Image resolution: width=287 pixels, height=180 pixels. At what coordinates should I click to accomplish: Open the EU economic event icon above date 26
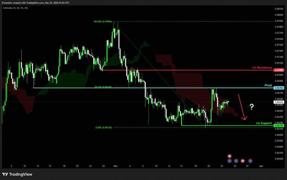236,161
